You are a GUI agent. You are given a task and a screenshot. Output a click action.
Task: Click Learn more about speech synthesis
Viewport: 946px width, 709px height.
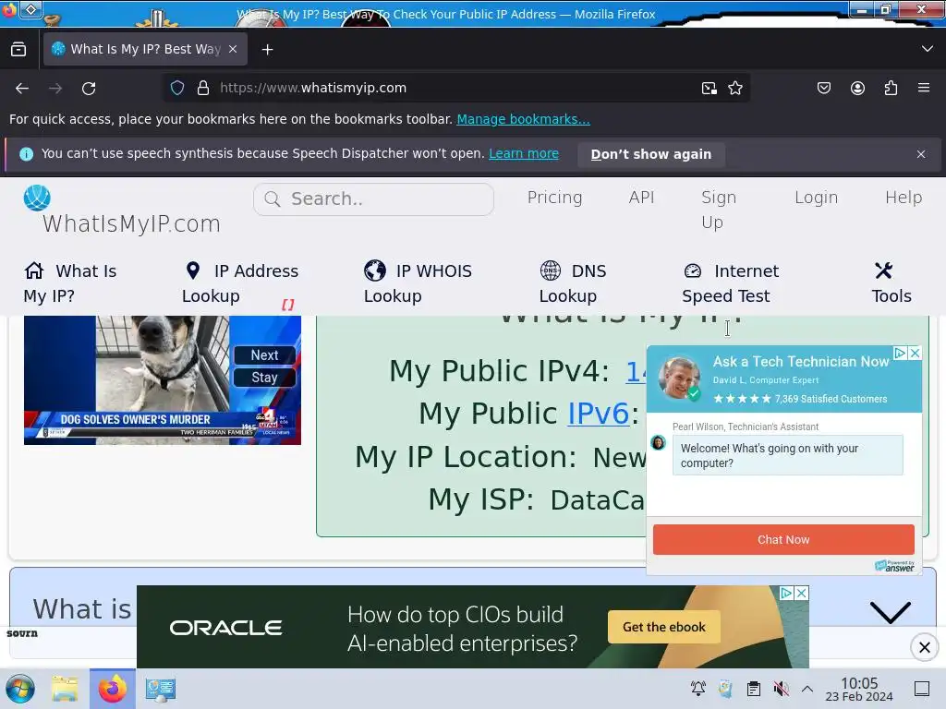click(x=524, y=154)
